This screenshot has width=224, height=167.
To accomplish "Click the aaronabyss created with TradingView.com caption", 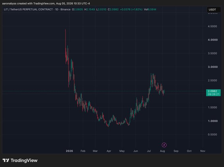I will click(46, 3).
